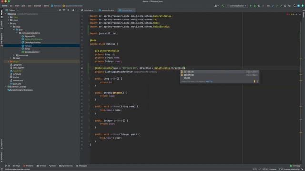Screen dimensions: 305x171
Task: Click the demo breadcrumb at navigation bar start
Action: [x=4, y=6]
